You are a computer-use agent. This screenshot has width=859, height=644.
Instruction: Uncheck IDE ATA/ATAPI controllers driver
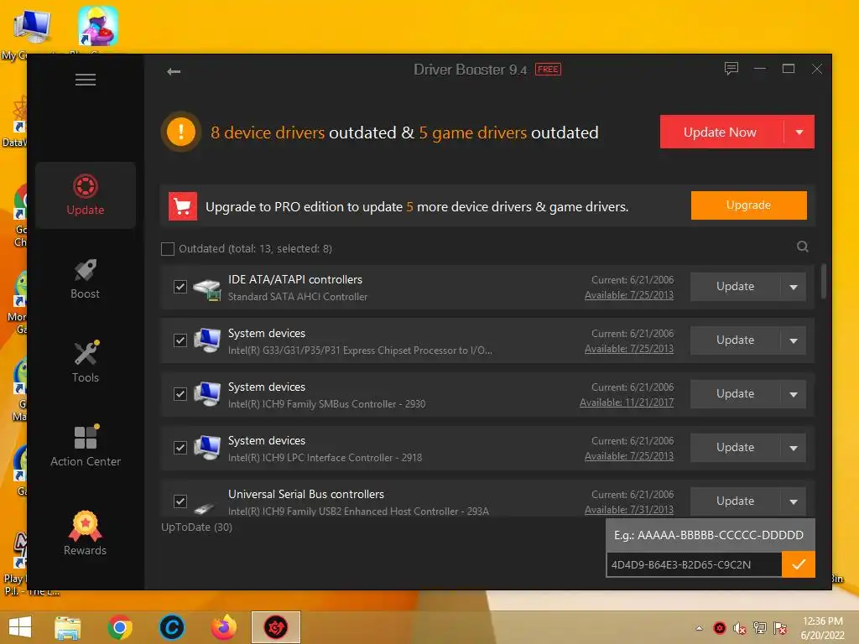(180, 287)
